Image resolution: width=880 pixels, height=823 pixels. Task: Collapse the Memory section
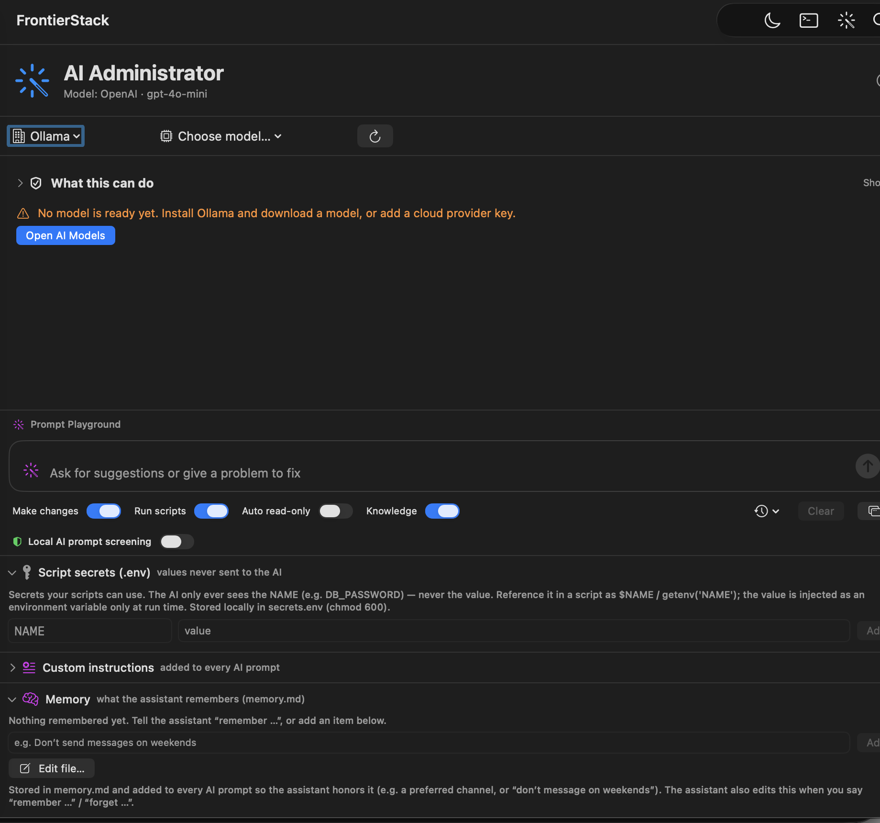(x=12, y=700)
